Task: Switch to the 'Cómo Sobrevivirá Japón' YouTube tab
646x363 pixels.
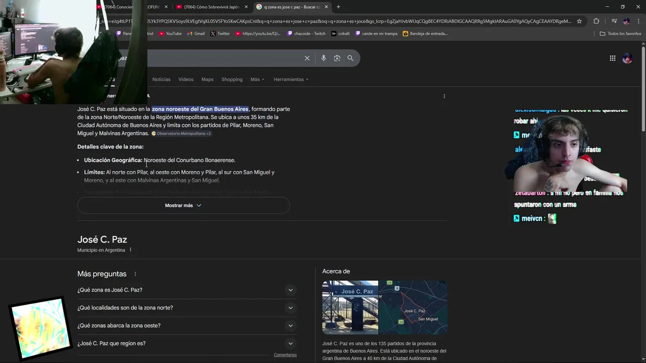Action: click(x=212, y=7)
